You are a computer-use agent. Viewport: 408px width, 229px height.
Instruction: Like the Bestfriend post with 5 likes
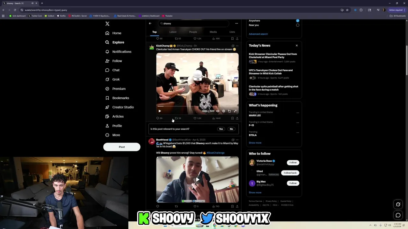point(196,206)
